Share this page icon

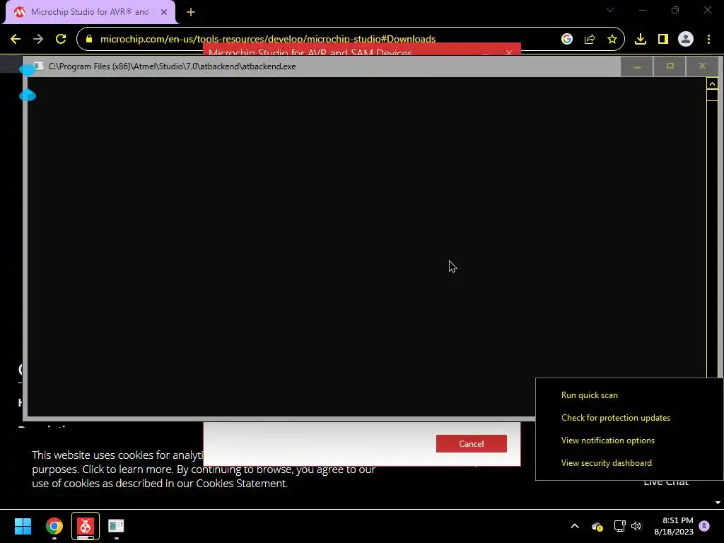coord(590,40)
